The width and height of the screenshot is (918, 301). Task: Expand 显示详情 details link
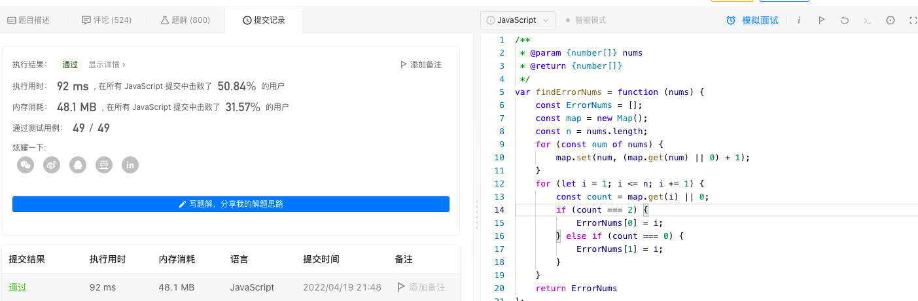[107, 65]
